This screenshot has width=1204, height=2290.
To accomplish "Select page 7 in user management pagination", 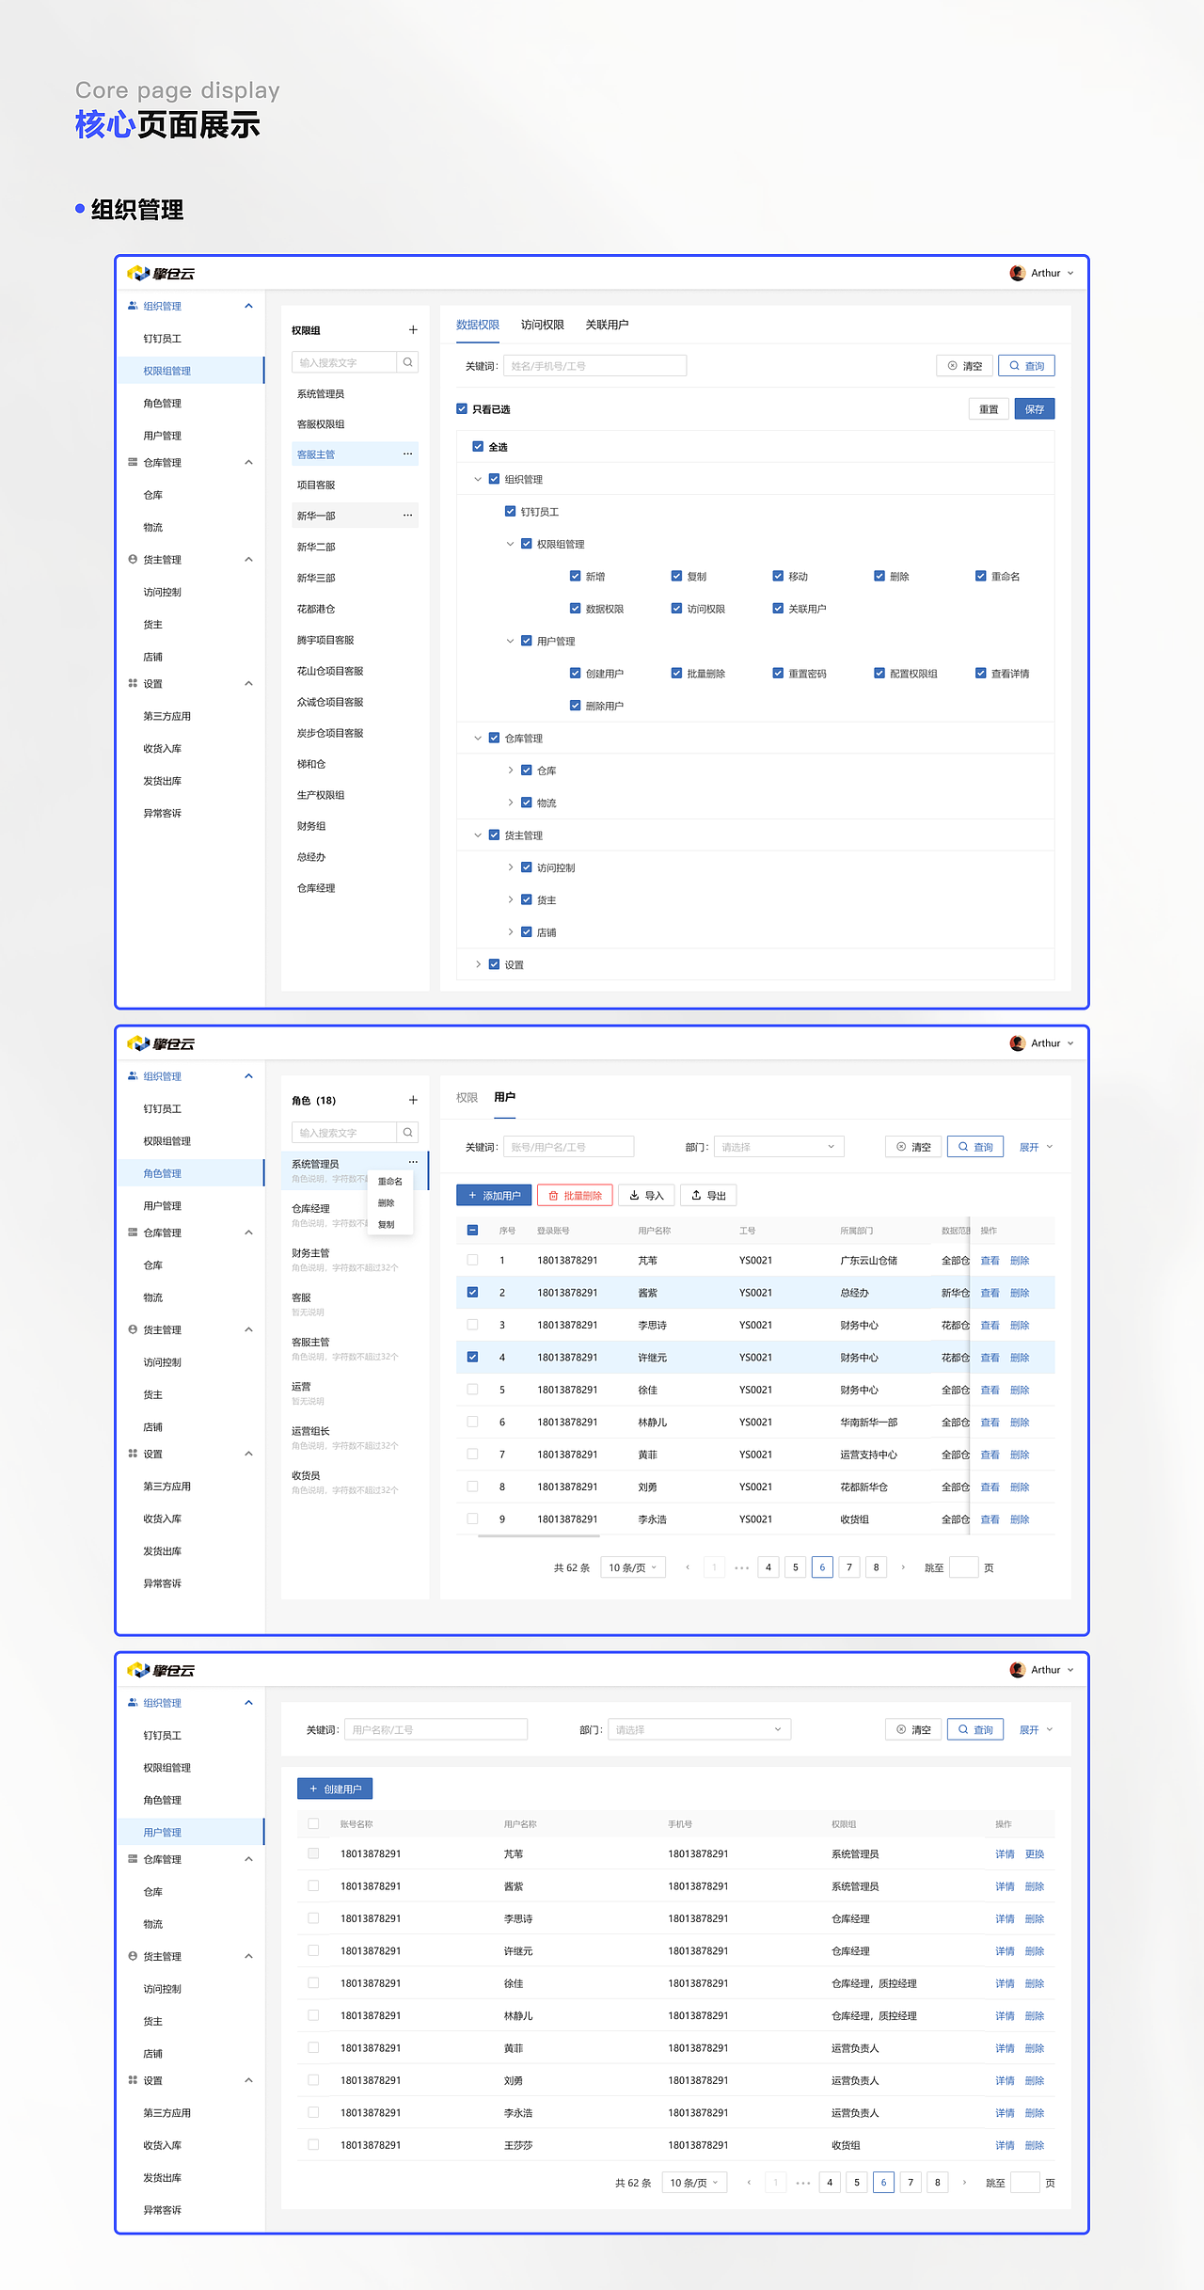I will [911, 2183].
